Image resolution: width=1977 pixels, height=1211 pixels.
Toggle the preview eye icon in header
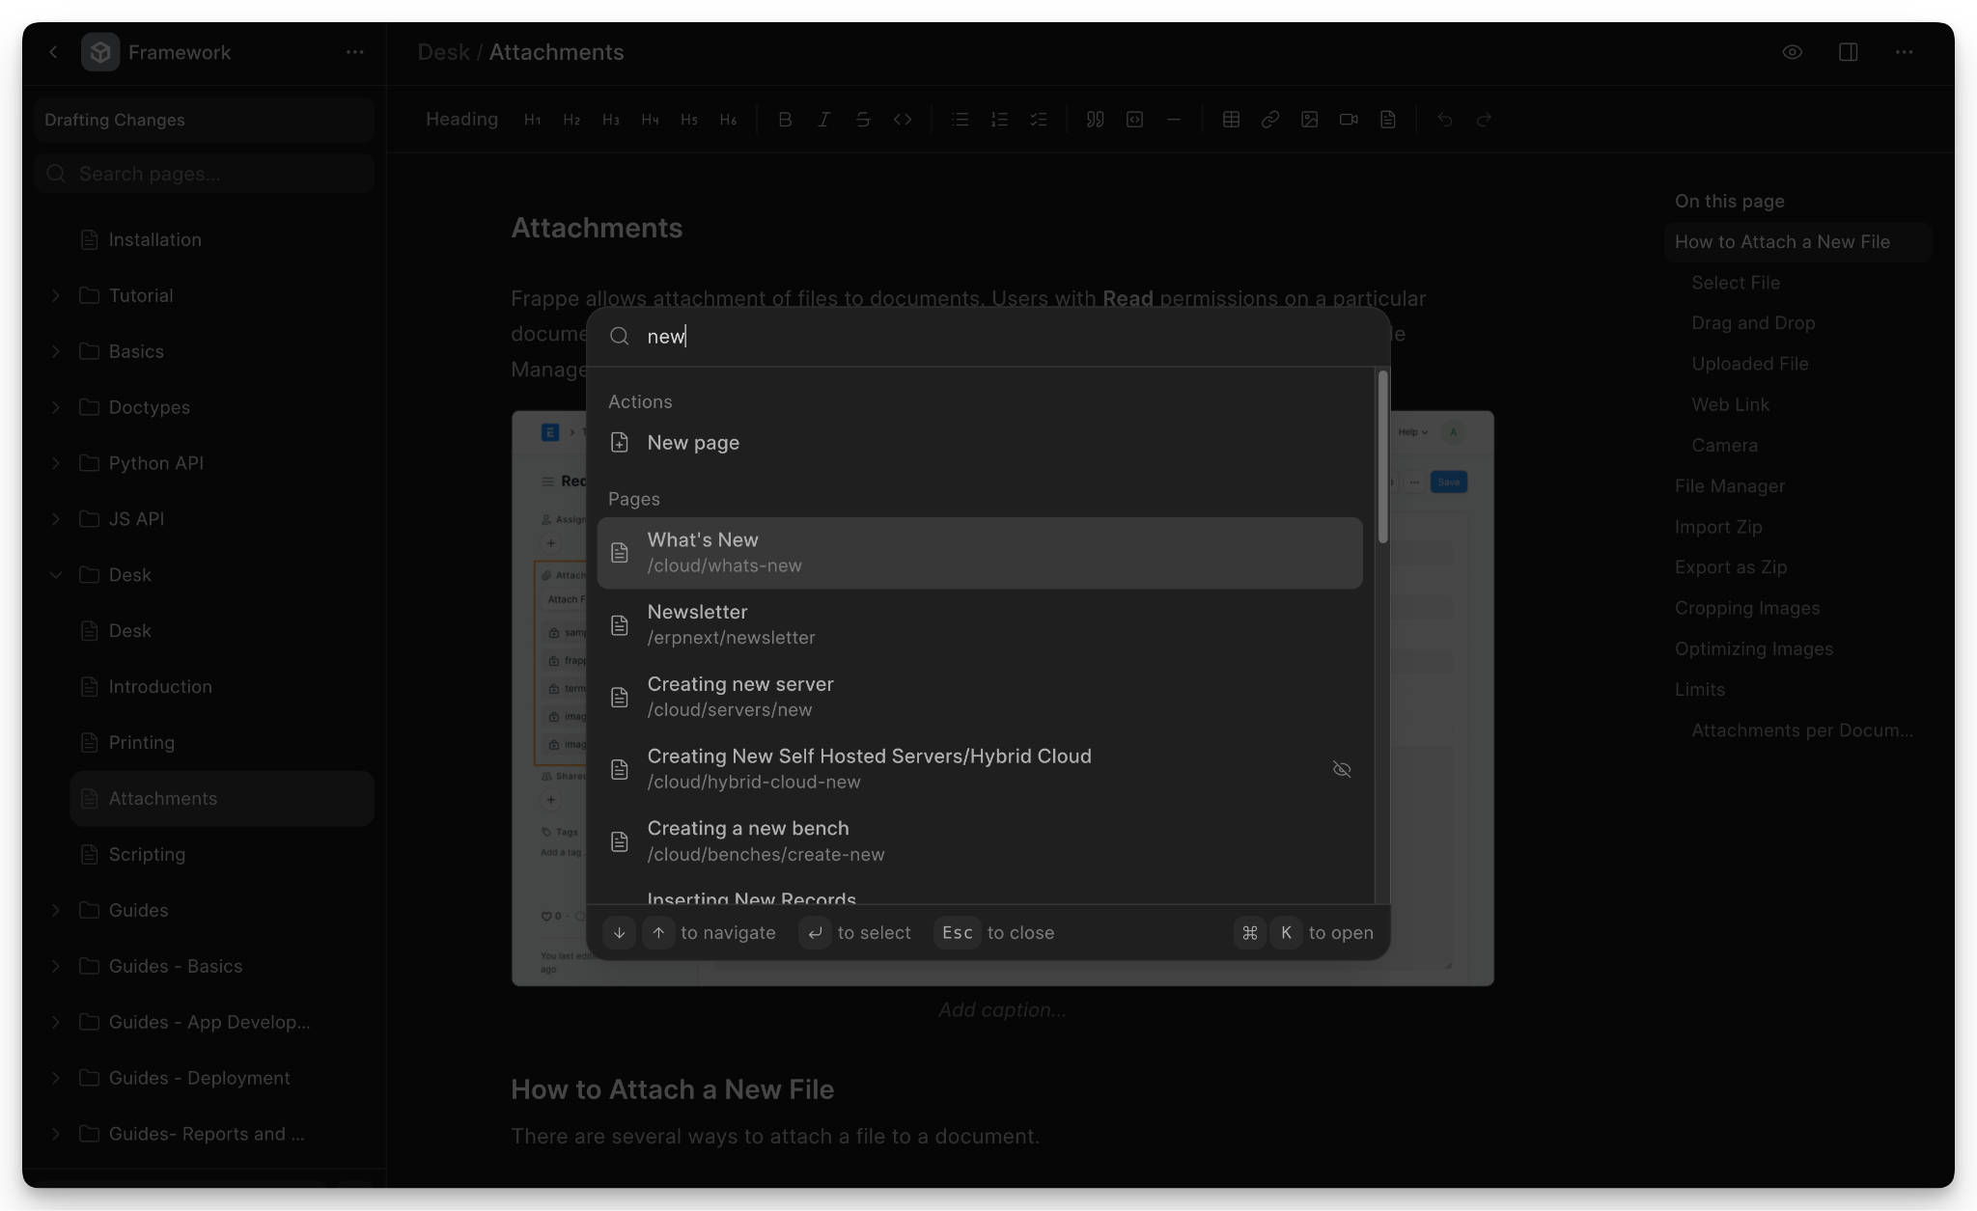tap(1792, 52)
